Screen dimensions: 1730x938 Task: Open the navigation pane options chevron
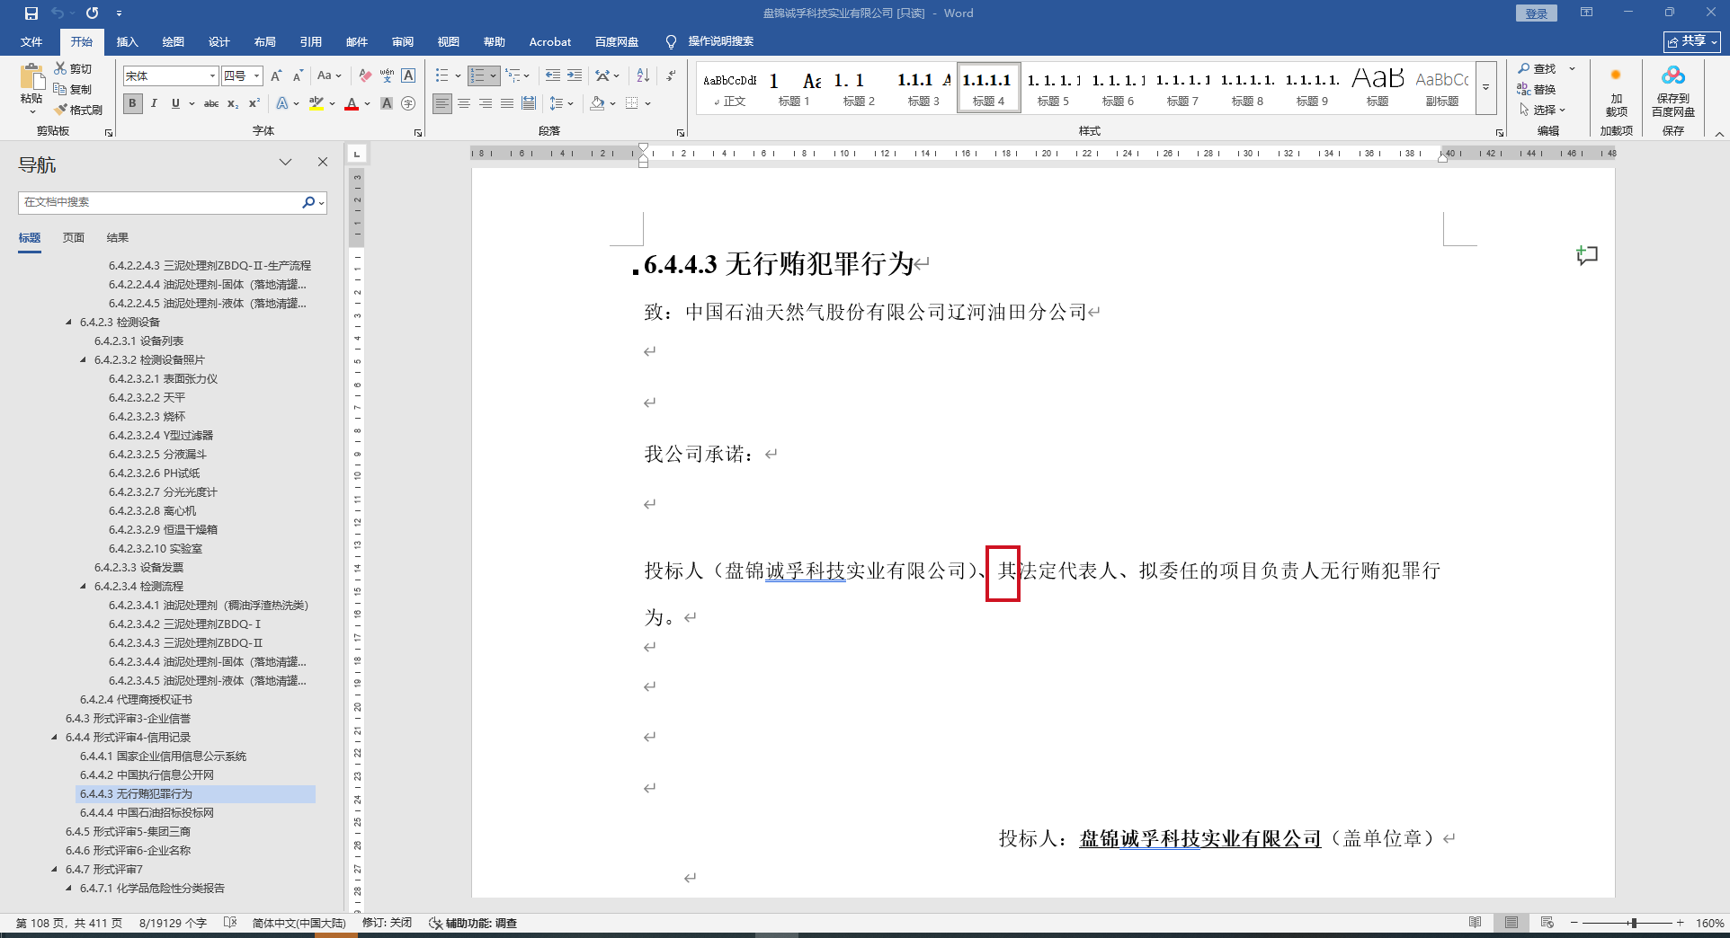click(285, 162)
